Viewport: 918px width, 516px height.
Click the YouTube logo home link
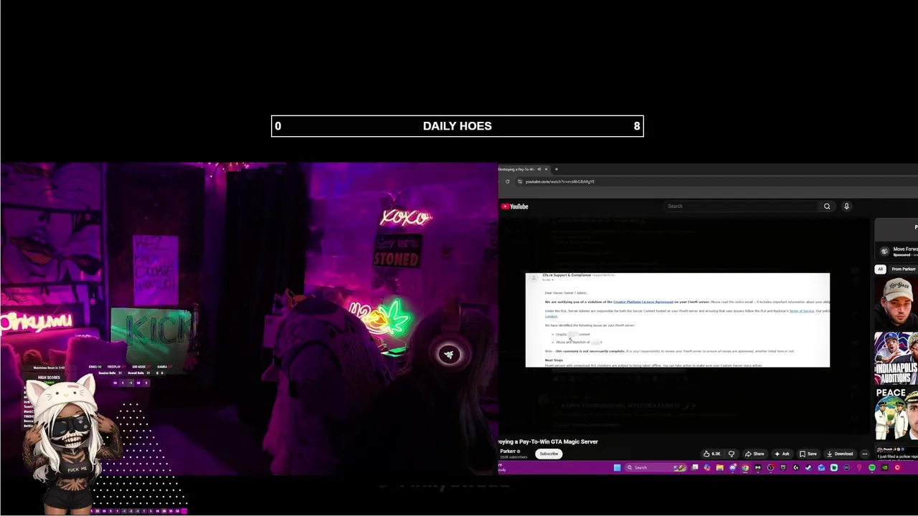tap(515, 206)
